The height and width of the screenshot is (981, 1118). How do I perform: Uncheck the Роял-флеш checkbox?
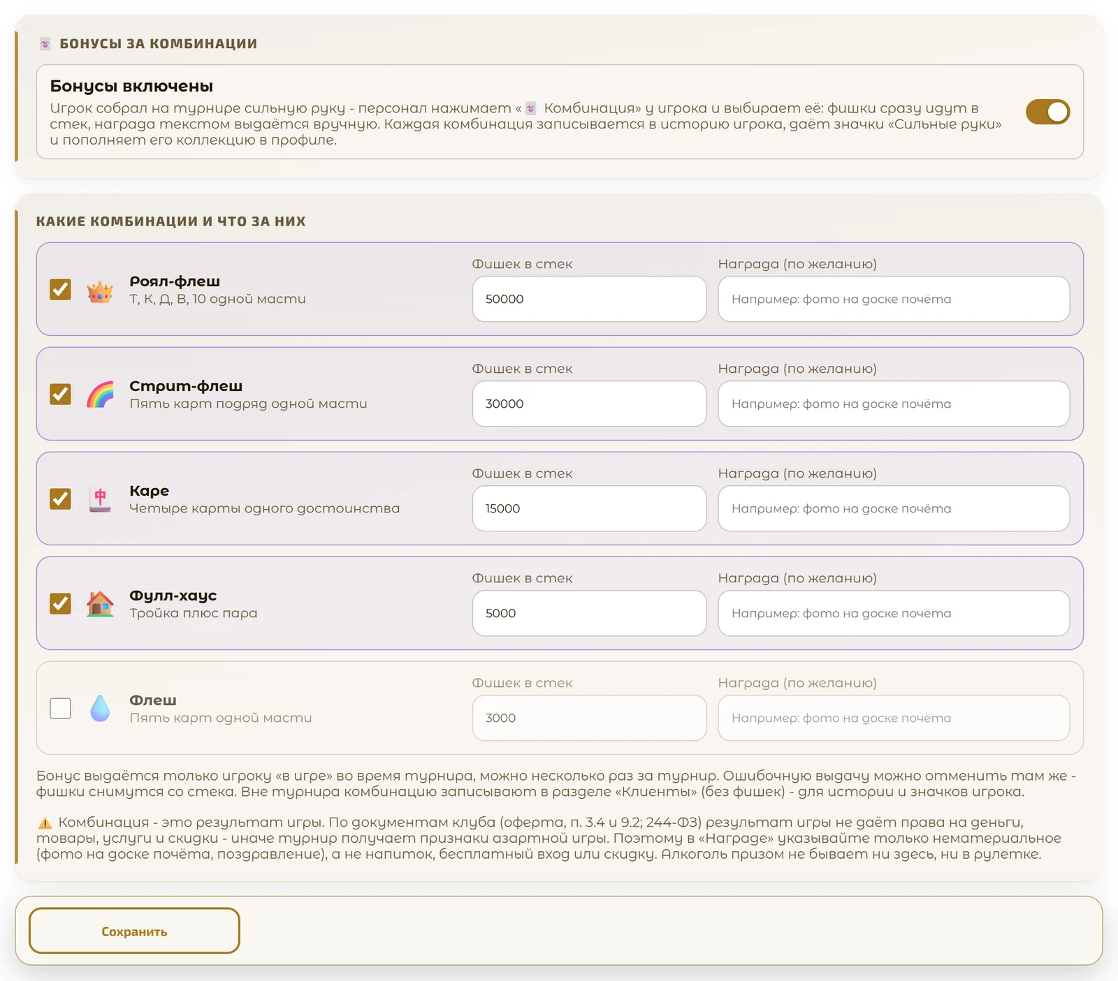point(61,289)
